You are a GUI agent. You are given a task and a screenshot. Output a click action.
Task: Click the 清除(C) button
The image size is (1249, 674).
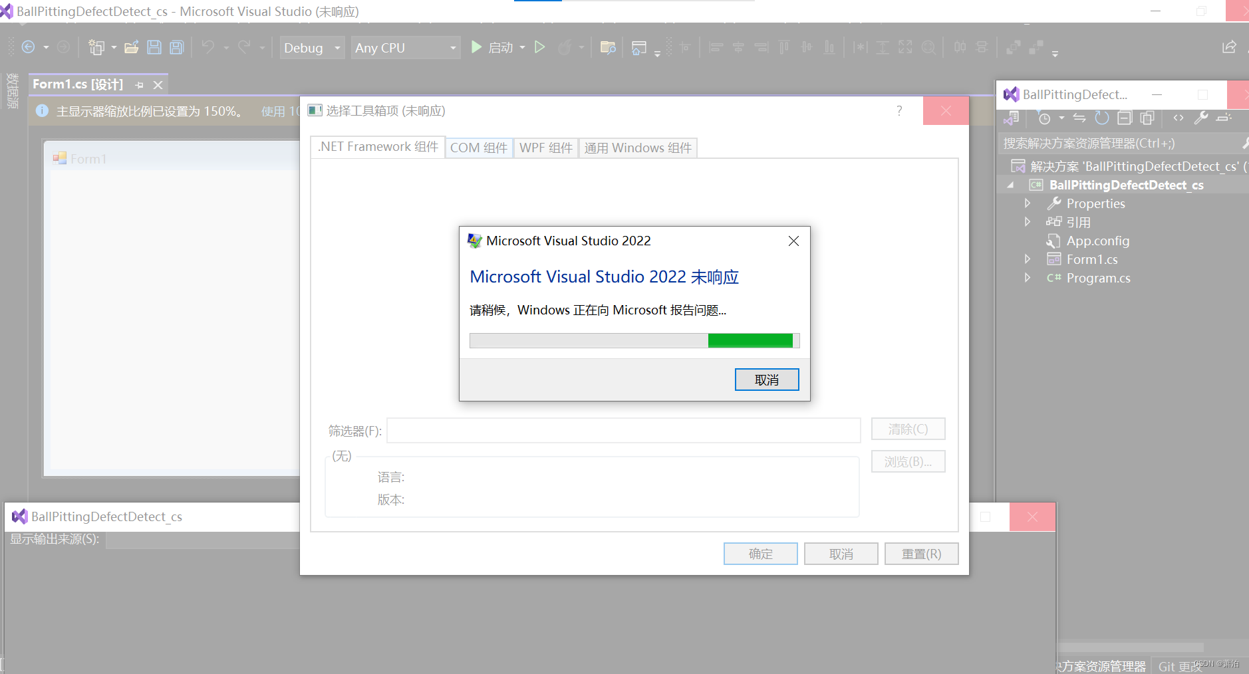click(x=908, y=429)
